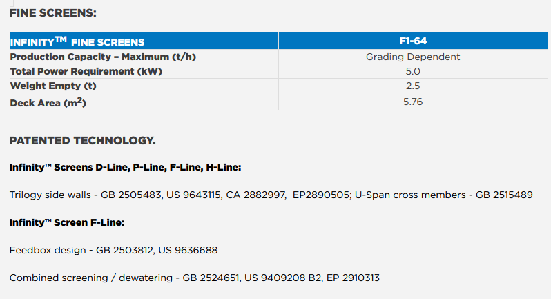Screen dimensions: 551x299
Task: Click the Combined screening / dewatering text
Action: click(x=91, y=278)
